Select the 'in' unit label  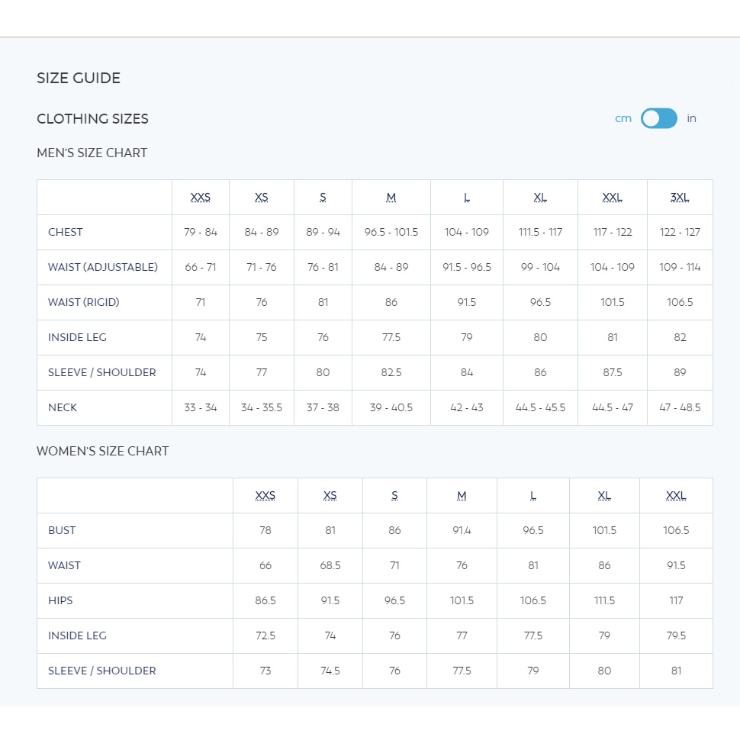691,118
